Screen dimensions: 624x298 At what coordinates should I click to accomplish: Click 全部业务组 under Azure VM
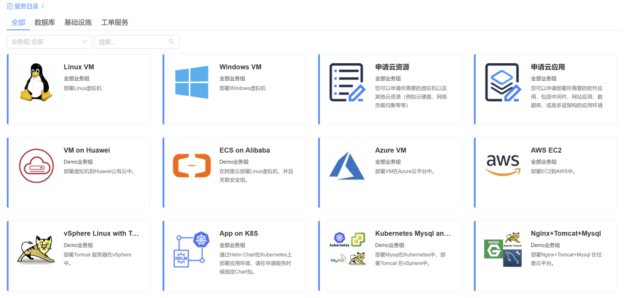(x=388, y=161)
